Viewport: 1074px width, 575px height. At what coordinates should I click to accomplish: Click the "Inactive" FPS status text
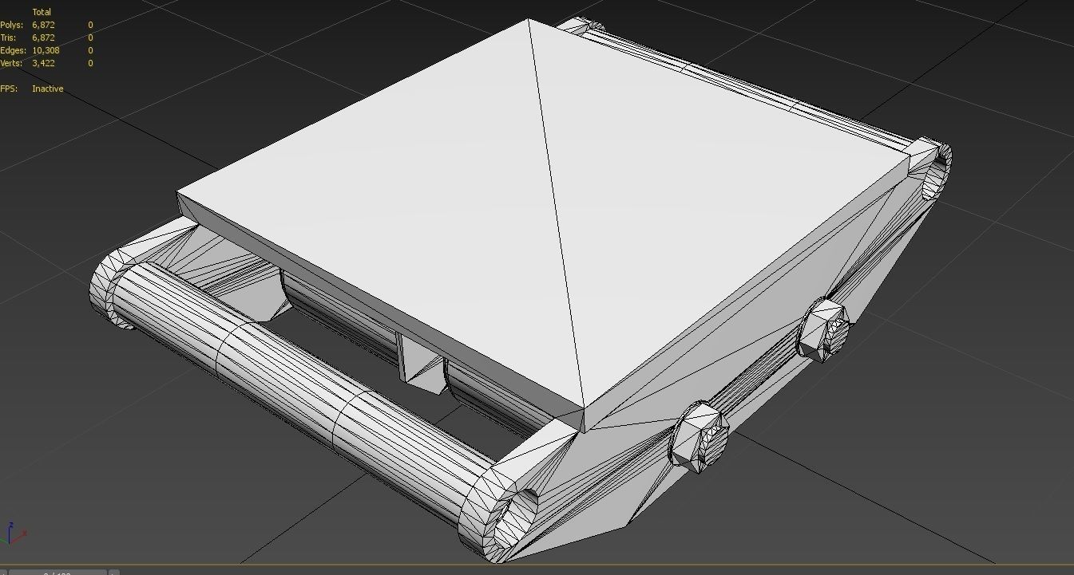click(x=47, y=89)
